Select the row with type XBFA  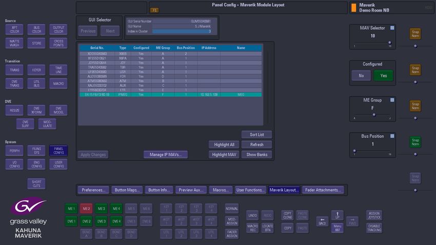(170, 58)
